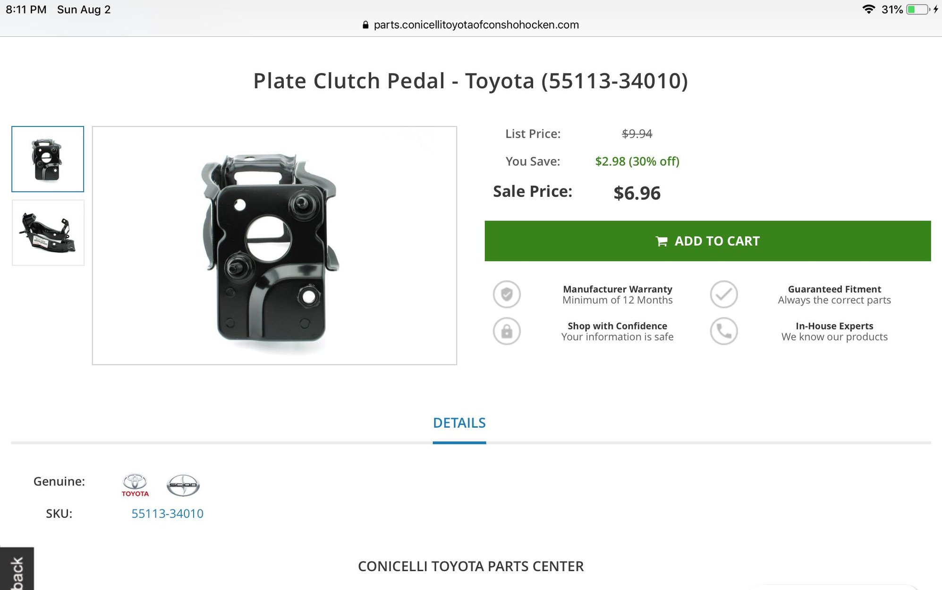The image size is (942, 590).
Task: Click the Wi-Fi status icon
Action: pyautogui.click(x=868, y=9)
